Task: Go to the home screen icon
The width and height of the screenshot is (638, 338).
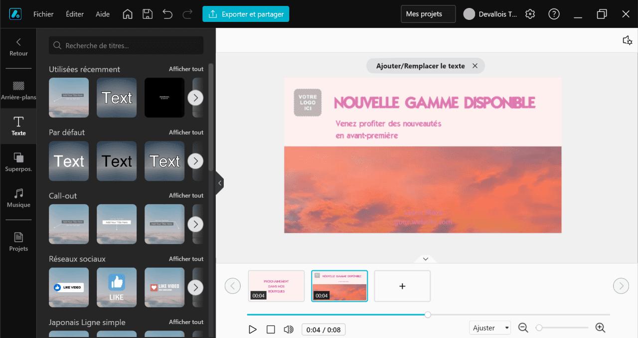Action: click(x=128, y=14)
